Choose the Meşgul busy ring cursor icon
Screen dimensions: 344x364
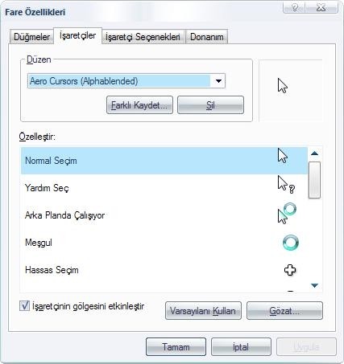pos(291,243)
